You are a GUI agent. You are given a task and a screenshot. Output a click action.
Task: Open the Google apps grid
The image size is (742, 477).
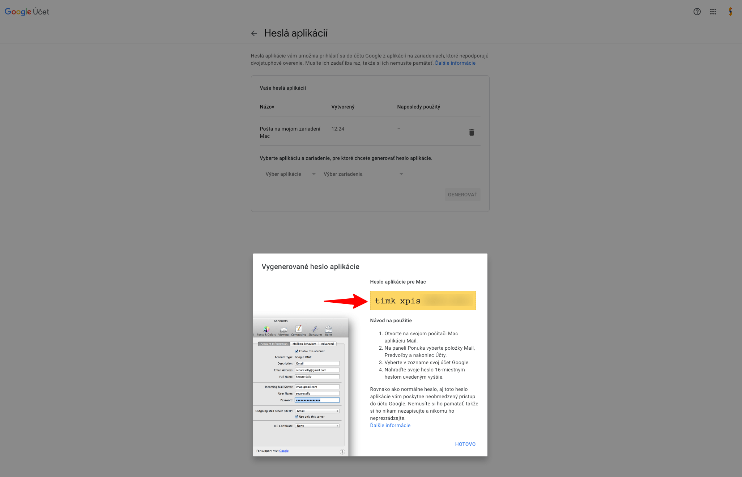pyautogui.click(x=713, y=12)
